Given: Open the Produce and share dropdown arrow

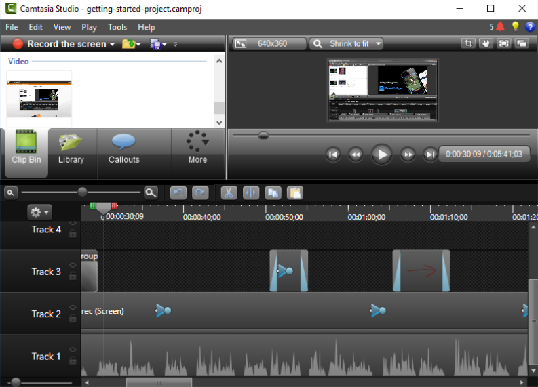Looking at the screenshot, I should 165,44.
